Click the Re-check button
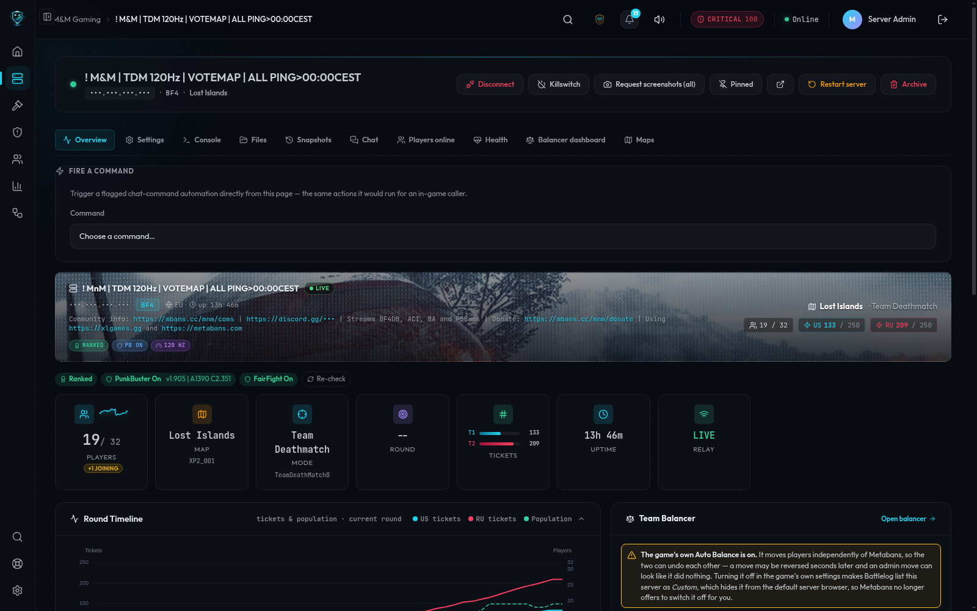Viewport: 977px width, 611px height. click(x=326, y=379)
